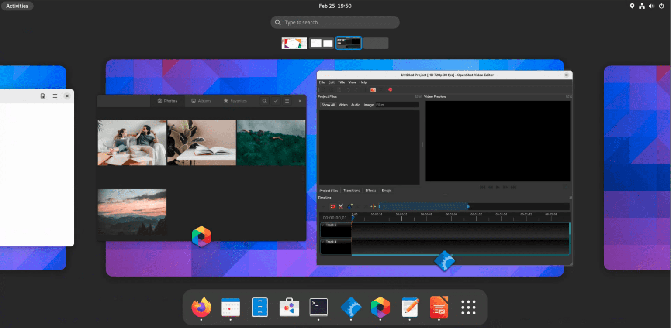Image resolution: width=671 pixels, height=328 pixels.
Task: Open search in the Photos app
Action: (265, 101)
